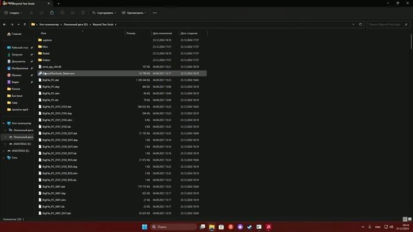Open the Просмотреть dropdown

pyautogui.click(x=134, y=13)
